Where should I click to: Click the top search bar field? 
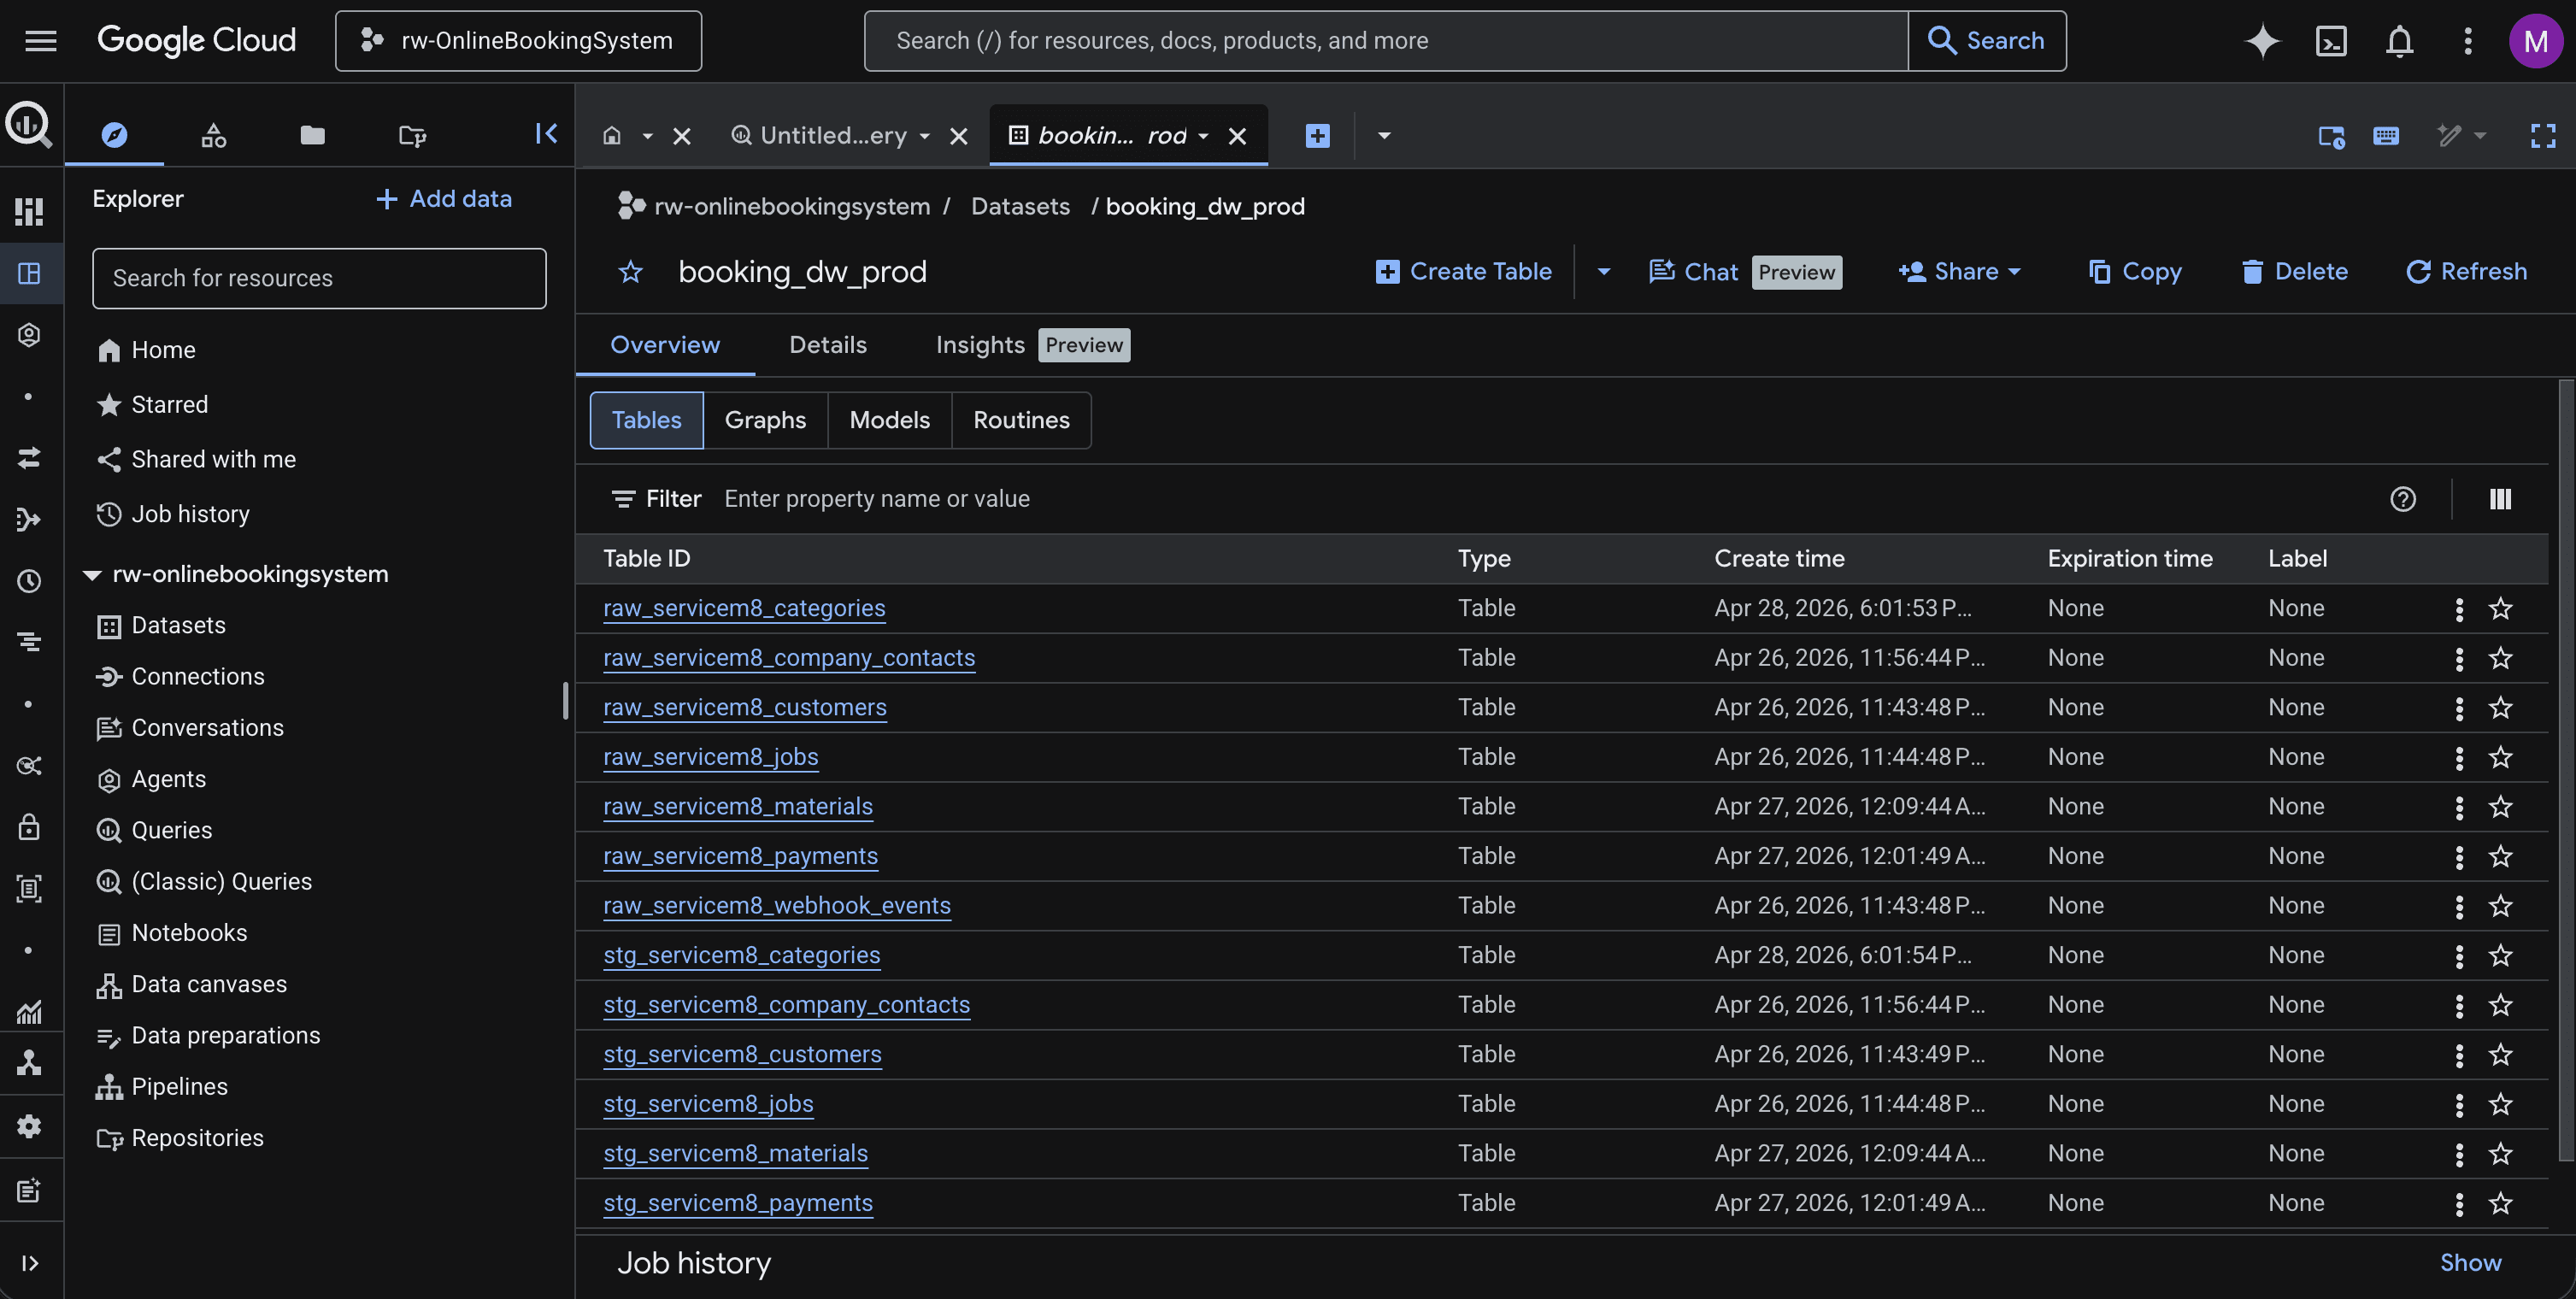click(1386, 41)
